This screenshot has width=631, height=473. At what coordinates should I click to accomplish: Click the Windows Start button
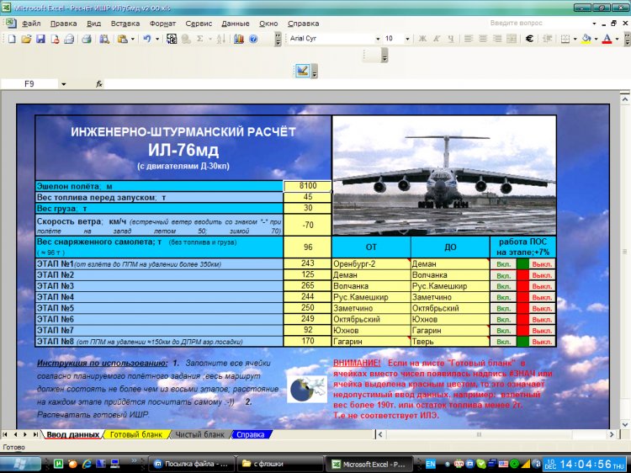(x=20, y=464)
